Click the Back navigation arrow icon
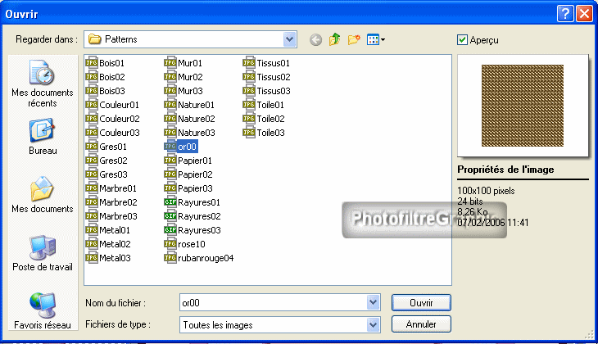This screenshot has height=344, width=598. point(316,39)
